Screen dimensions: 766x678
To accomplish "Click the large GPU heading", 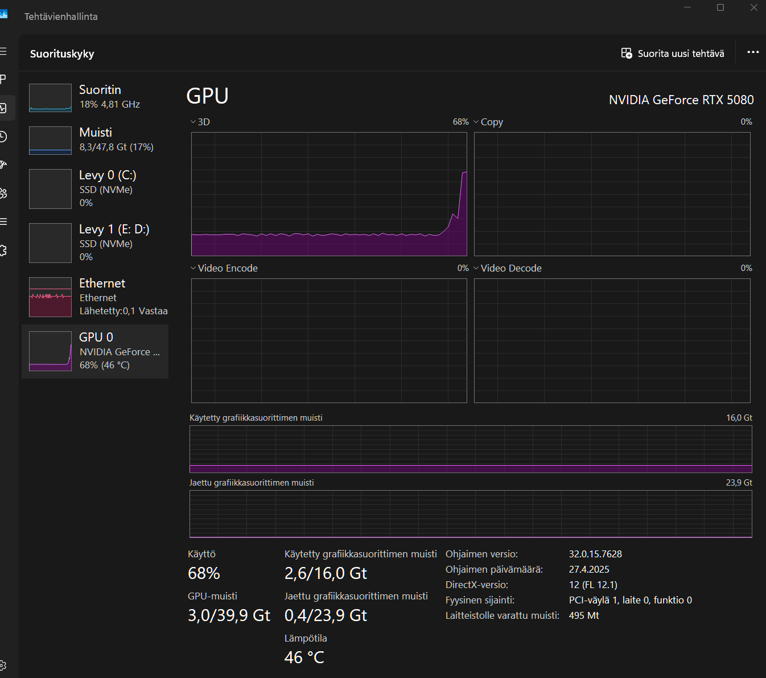I will tap(208, 96).
